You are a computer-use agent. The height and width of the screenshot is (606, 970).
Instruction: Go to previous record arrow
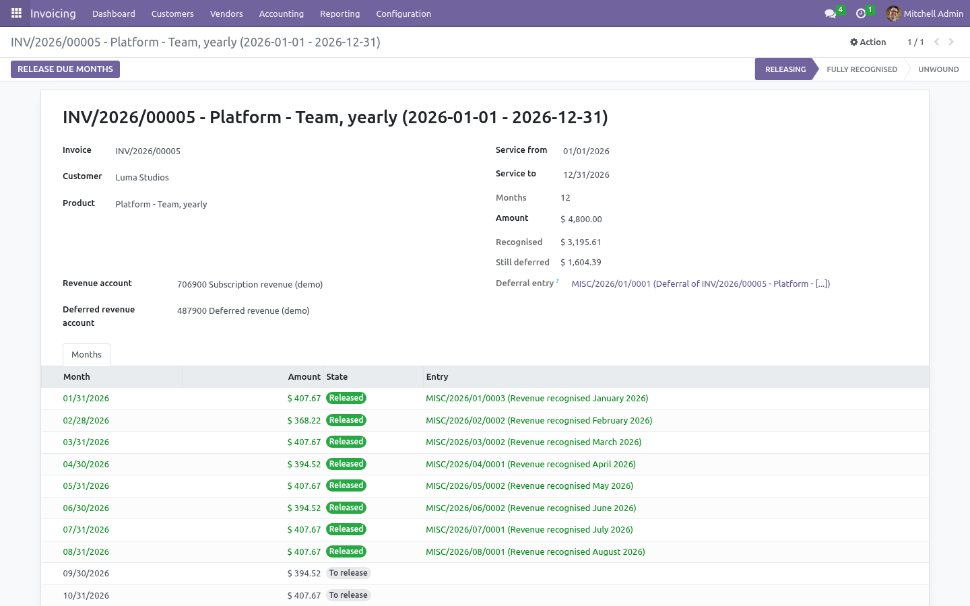pyautogui.click(x=936, y=42)
